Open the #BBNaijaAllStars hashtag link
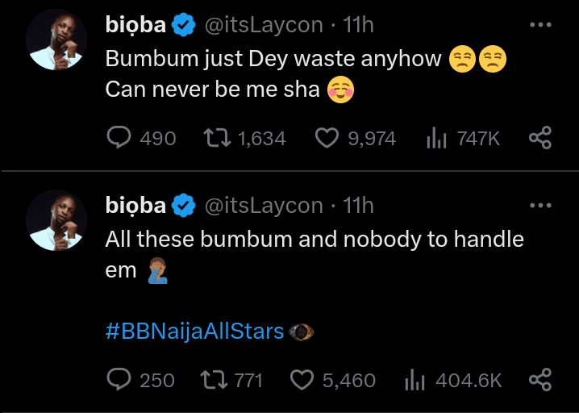 194,331
